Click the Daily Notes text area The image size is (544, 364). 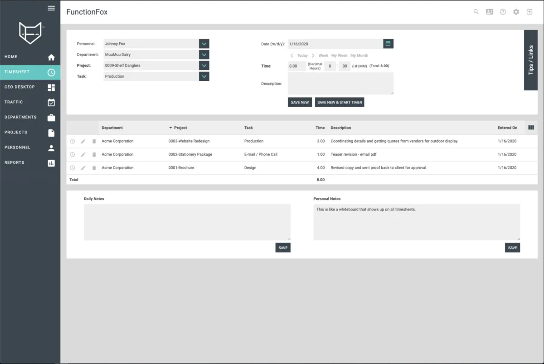(187, 222)
